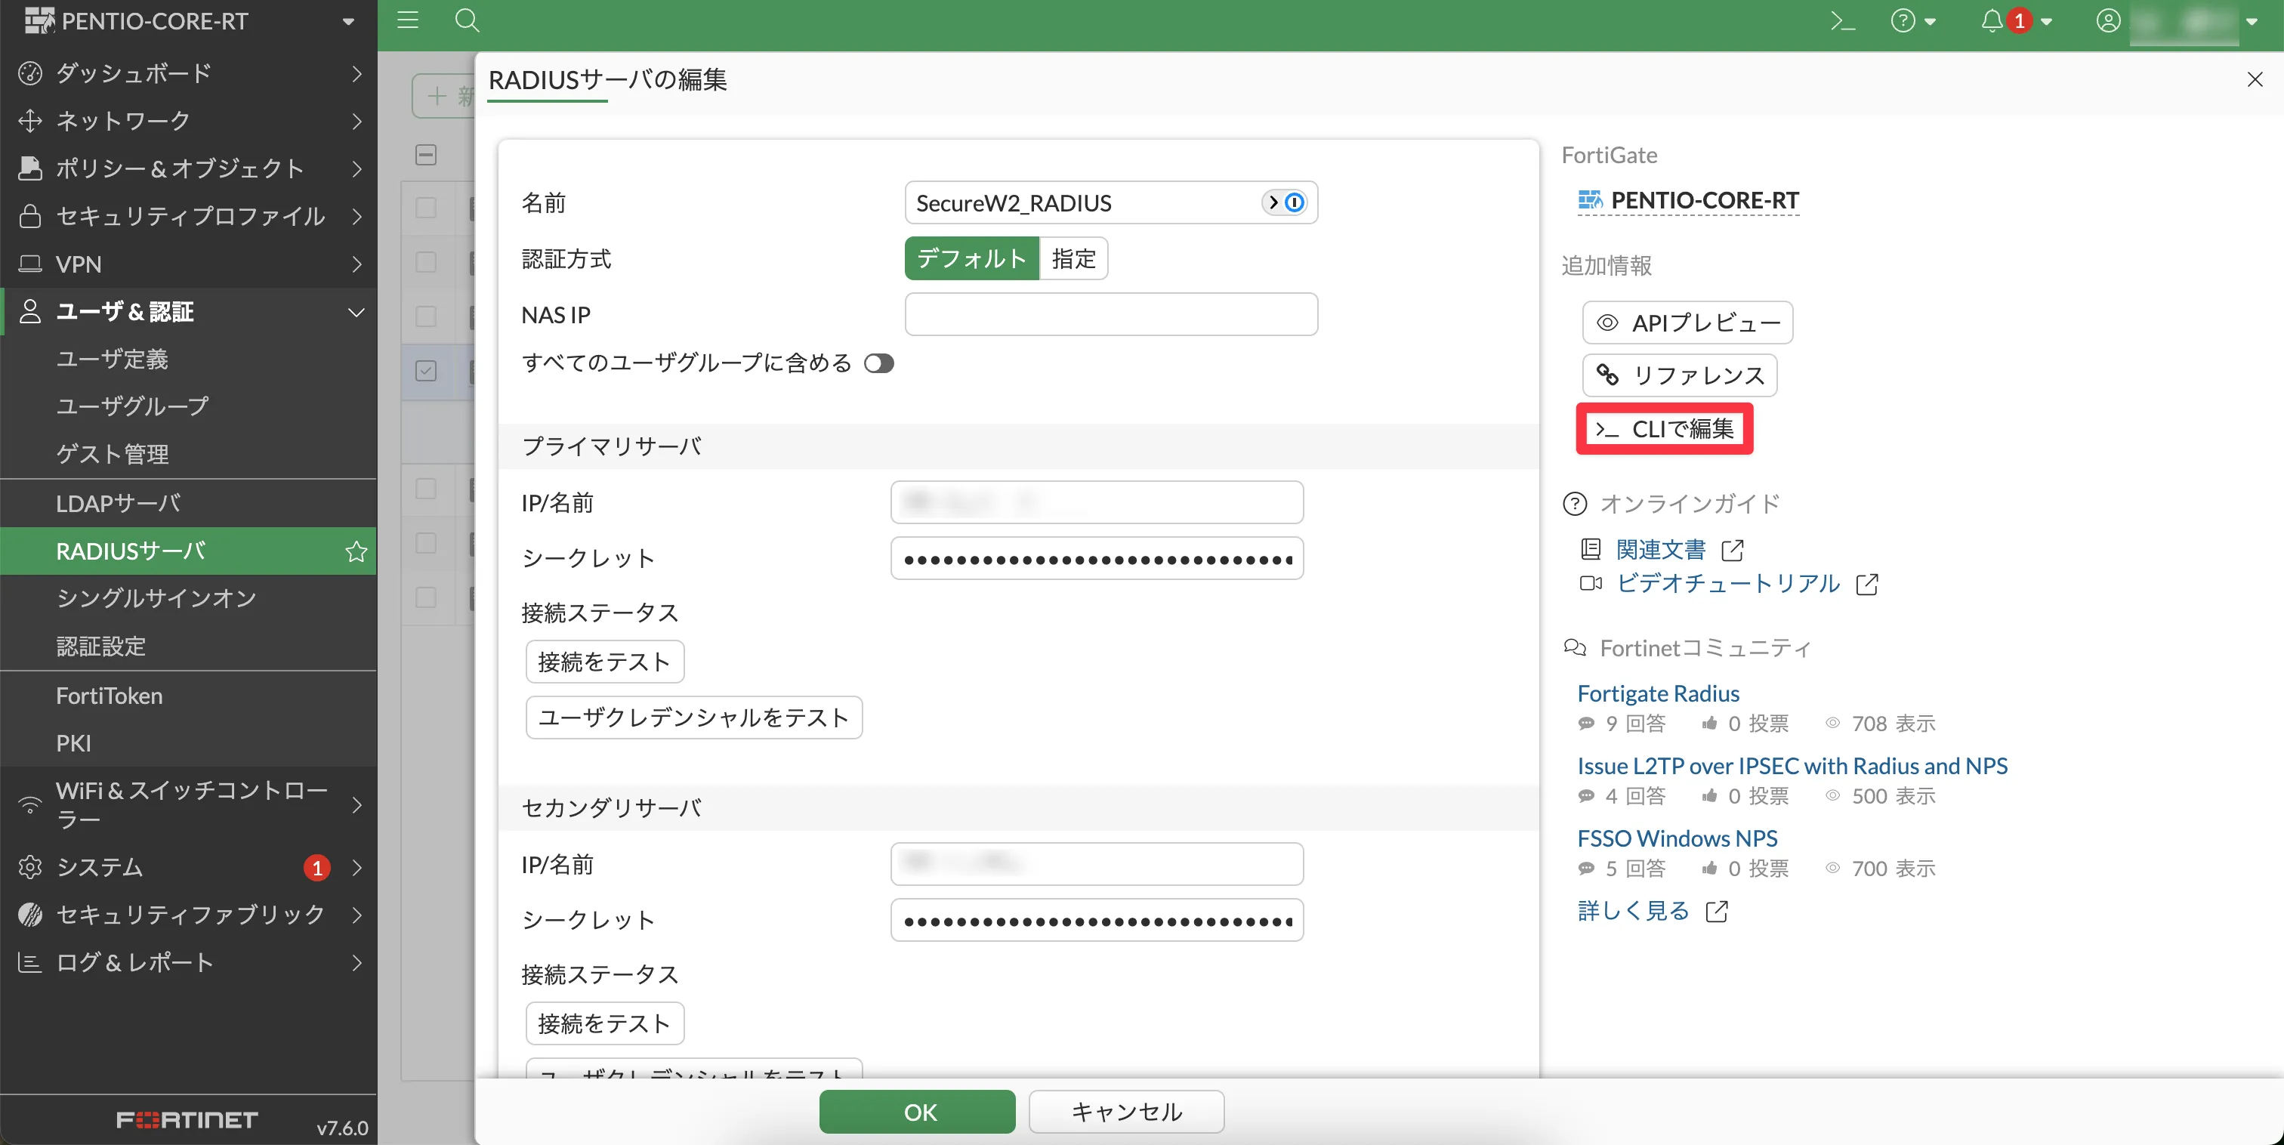Image resolution: width=2284 pixels, height=1145 pixels.
Task: Focus secondary server IP/名前 field
Action: coord(1096,865)
